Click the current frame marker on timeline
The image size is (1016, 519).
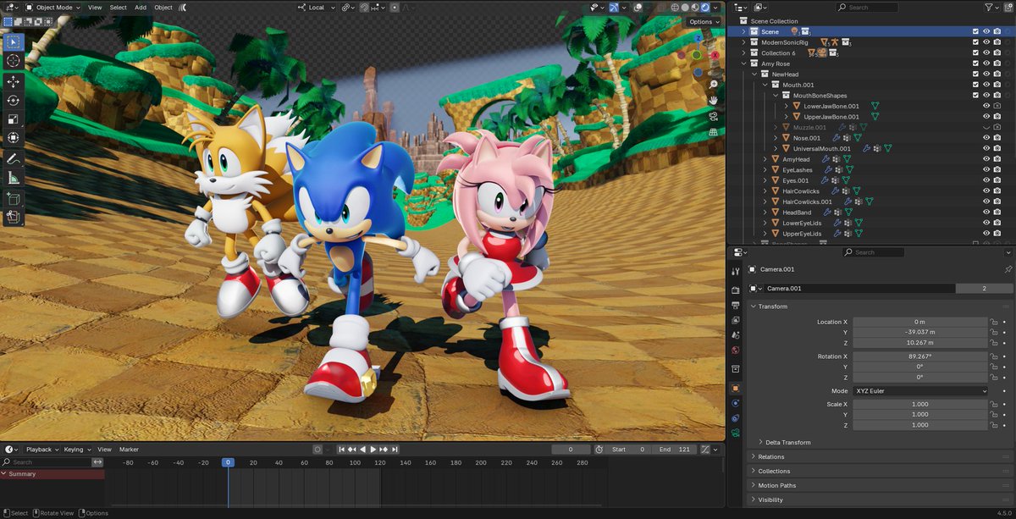coord(228,462)
